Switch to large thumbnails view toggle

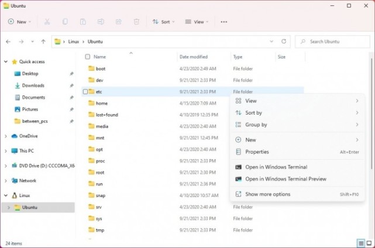pyautogui.click(x=369, y=243)
